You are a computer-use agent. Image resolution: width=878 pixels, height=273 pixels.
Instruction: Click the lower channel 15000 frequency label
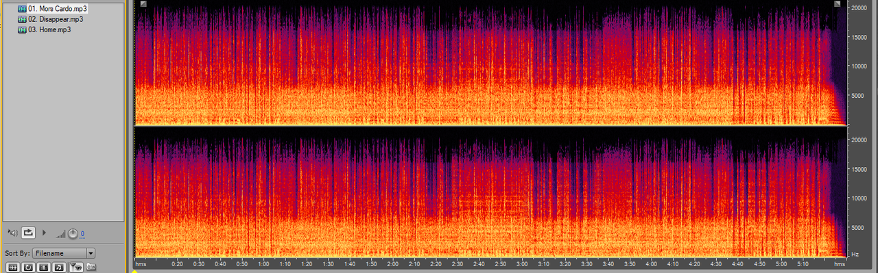(859, 169)
